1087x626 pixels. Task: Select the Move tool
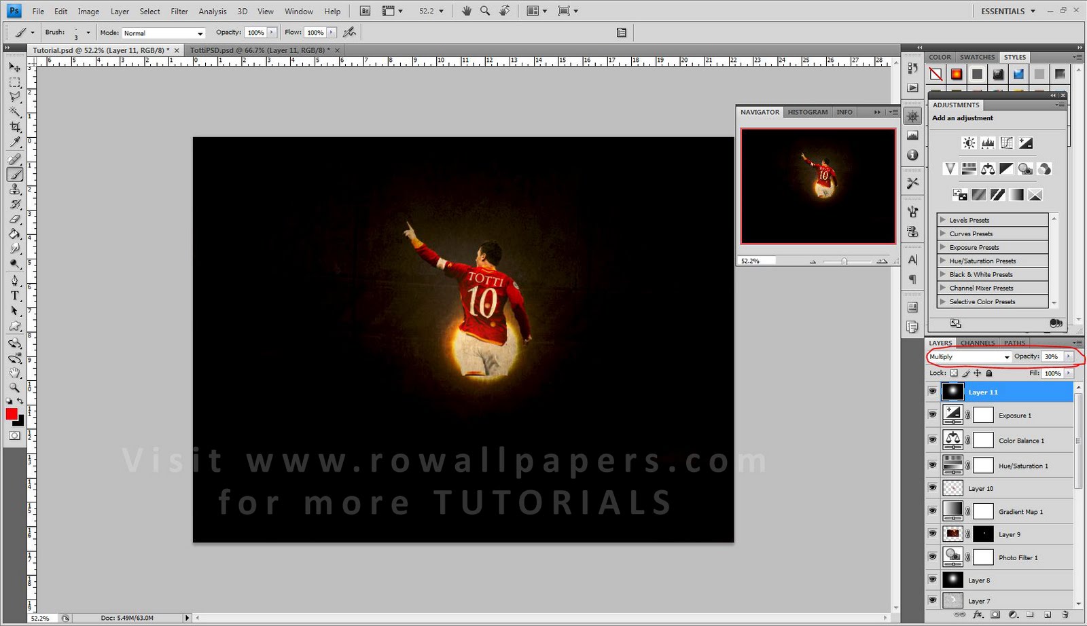[x=14, y=67]
